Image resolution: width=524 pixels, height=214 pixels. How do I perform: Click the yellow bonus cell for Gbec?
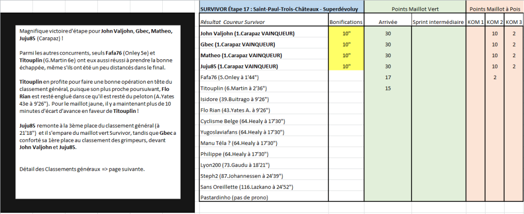(x=346, y=44)
